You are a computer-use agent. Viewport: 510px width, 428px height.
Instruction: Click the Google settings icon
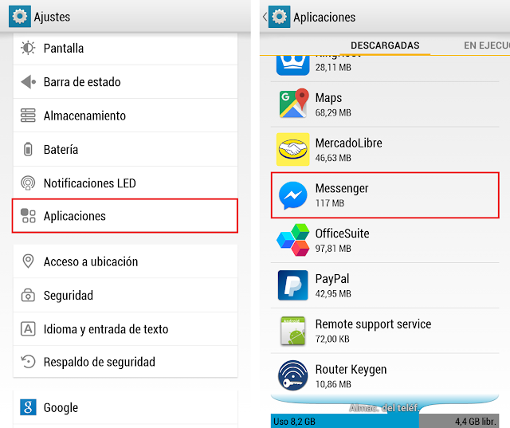[x=28, y=407]
